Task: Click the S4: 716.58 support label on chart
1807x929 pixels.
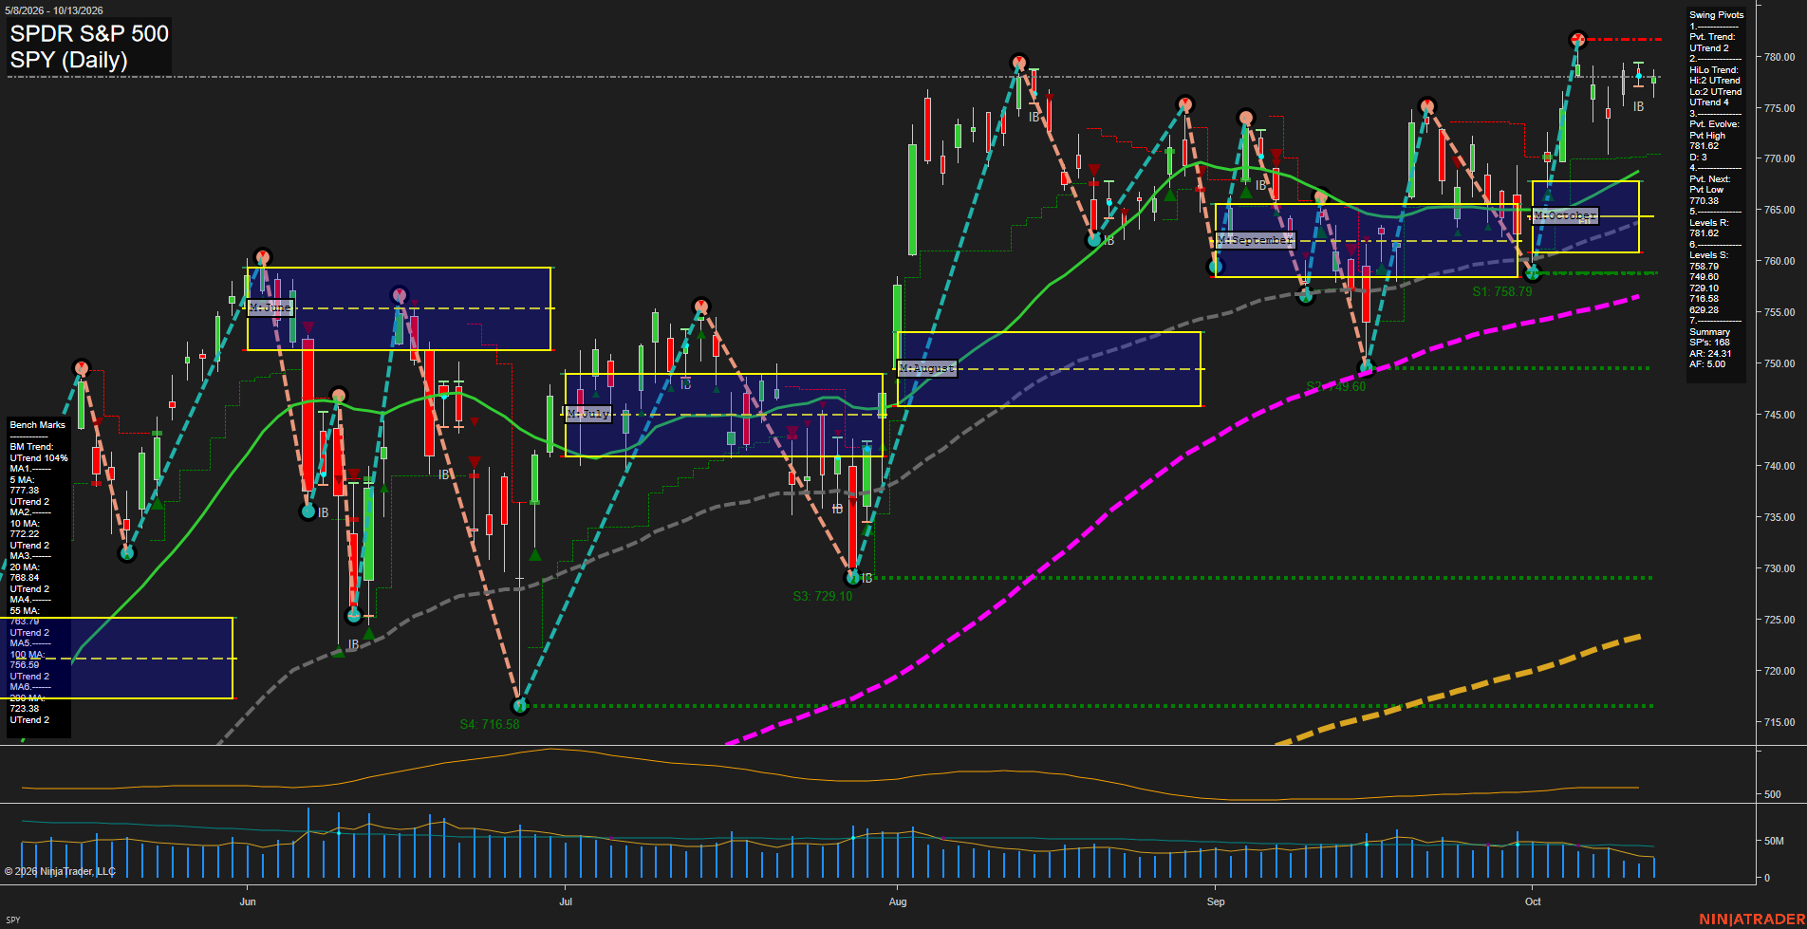Action: pyautogui.click(x=490, y=724)
